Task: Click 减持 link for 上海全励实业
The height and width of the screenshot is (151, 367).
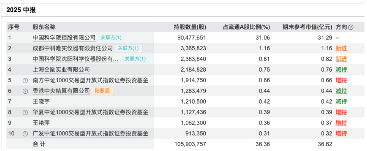Action: (x=341, y=69)
